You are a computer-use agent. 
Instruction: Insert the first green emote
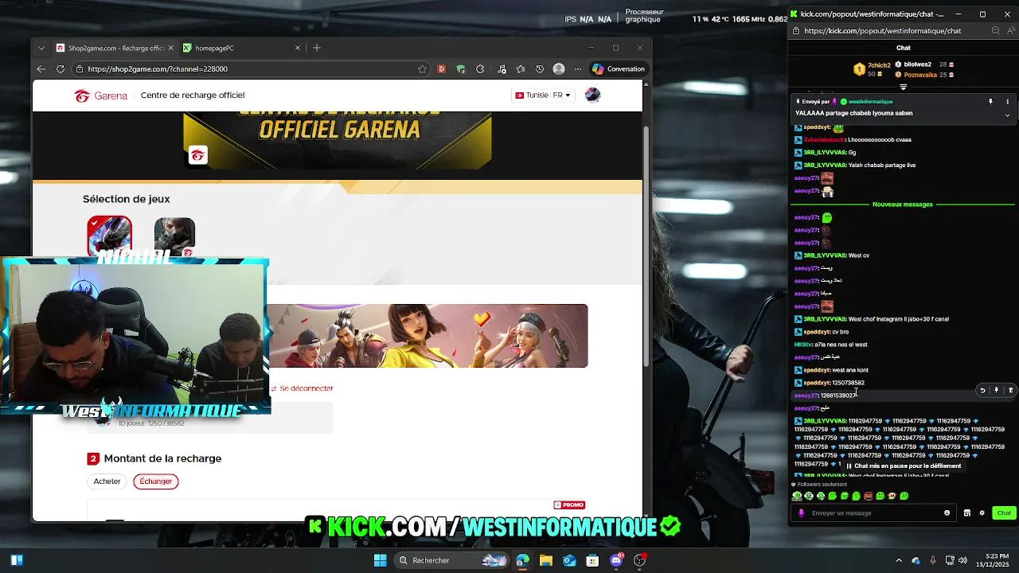[797, 496]
